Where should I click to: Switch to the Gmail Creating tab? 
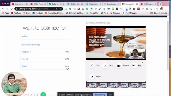pos(111,4)
